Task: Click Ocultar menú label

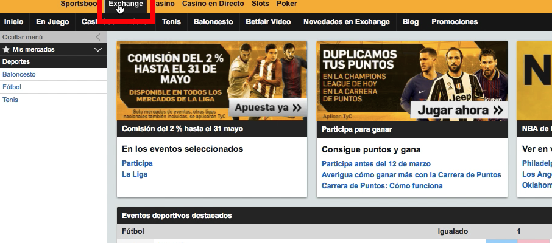Action: point(23,37)
